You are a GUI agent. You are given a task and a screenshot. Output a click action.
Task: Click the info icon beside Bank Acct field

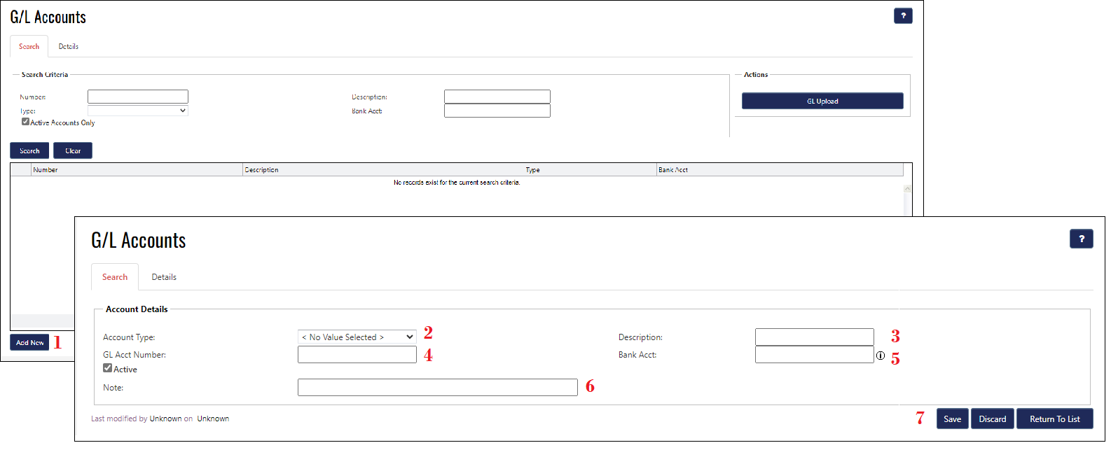pyautogui.click(x=881, y=356)
